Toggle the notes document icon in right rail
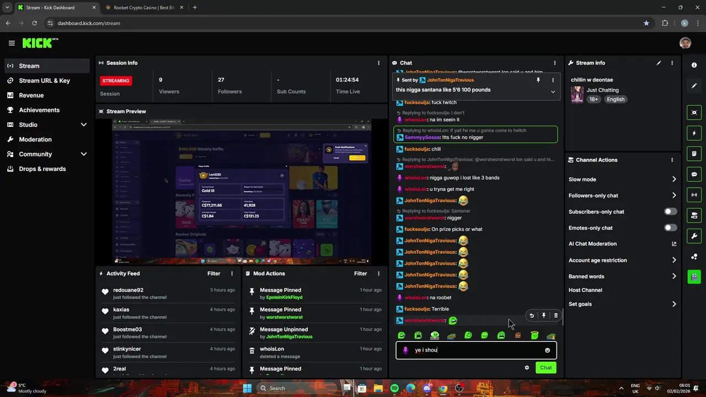The image size is (706, 397). point(694,153)
